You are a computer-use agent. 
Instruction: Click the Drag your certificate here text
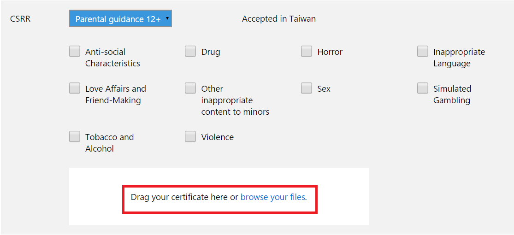[x=179, y=197]
